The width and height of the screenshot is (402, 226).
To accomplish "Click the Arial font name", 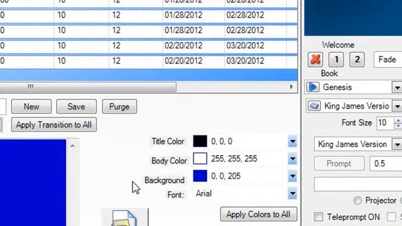I will pos(204,193).
